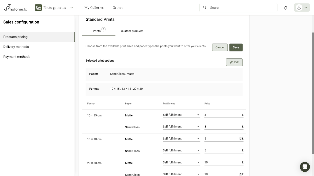The height and width of the screenshot is (176, 314).
Task: Click the search magnifier icon
Action: point(205,8)
